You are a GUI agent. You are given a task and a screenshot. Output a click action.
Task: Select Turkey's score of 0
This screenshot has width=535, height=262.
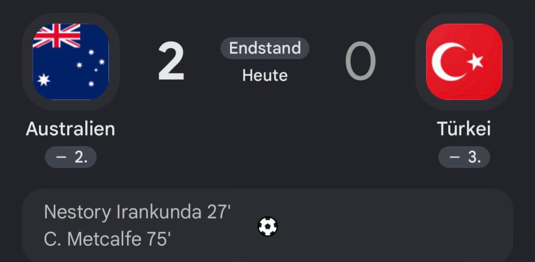coord(360,61)
